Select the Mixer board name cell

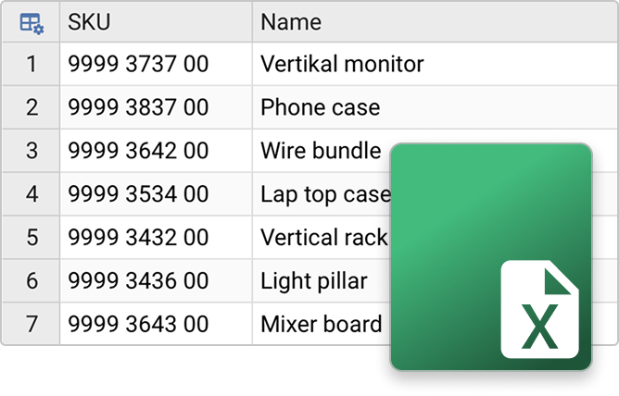pos(321,324)
